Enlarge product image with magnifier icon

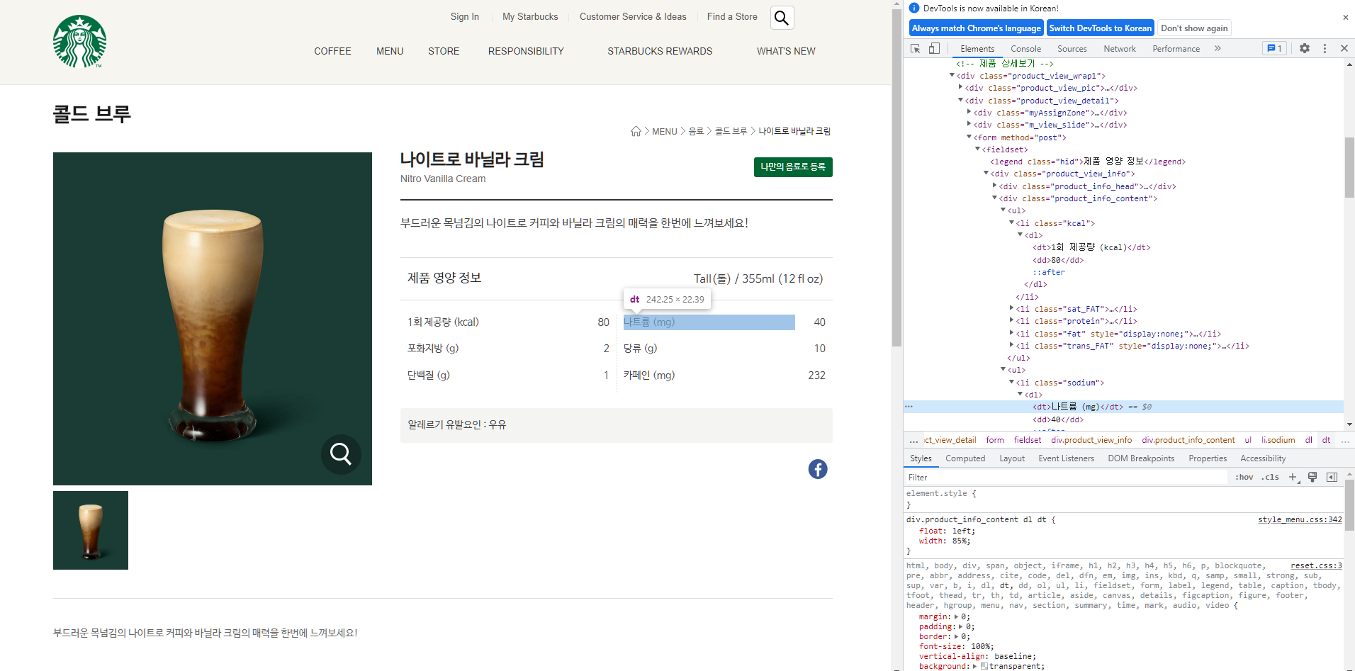(x=341, y=453)
